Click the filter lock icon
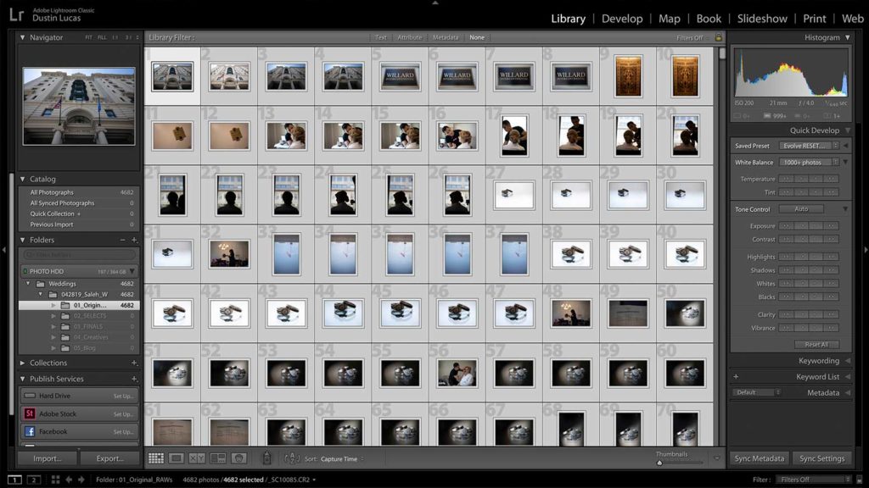This screenshot has width=869, height=488. 718,37
